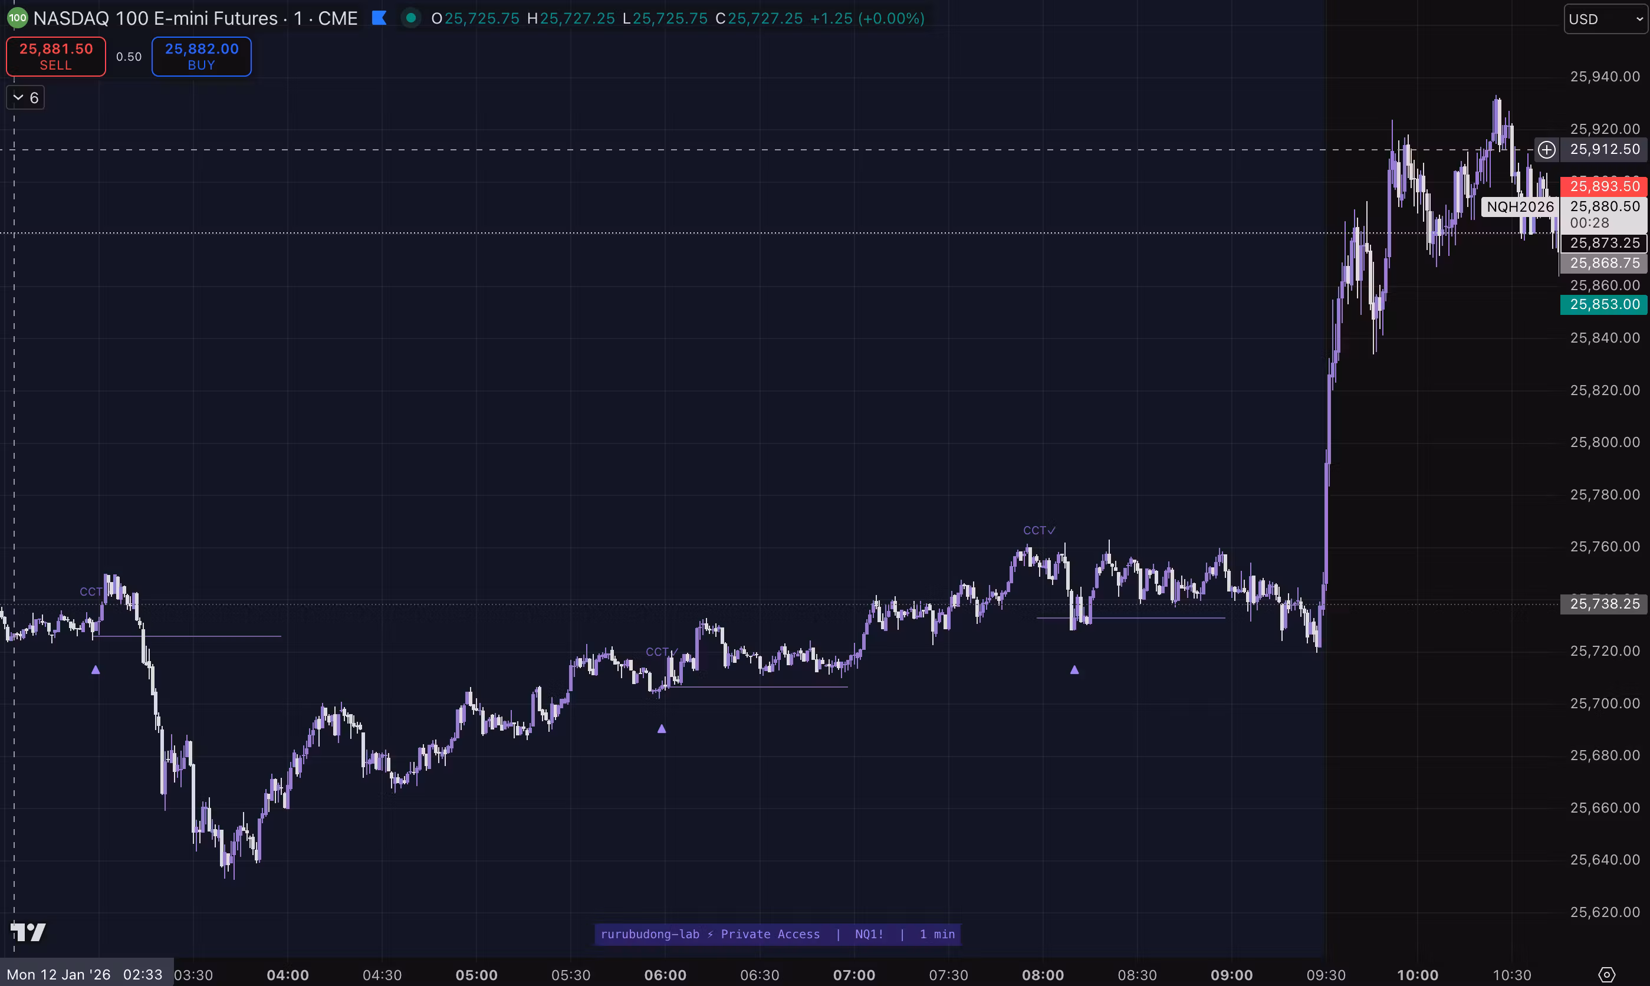Click the red 25,893.50 price label

click(x=1604, y=186)
